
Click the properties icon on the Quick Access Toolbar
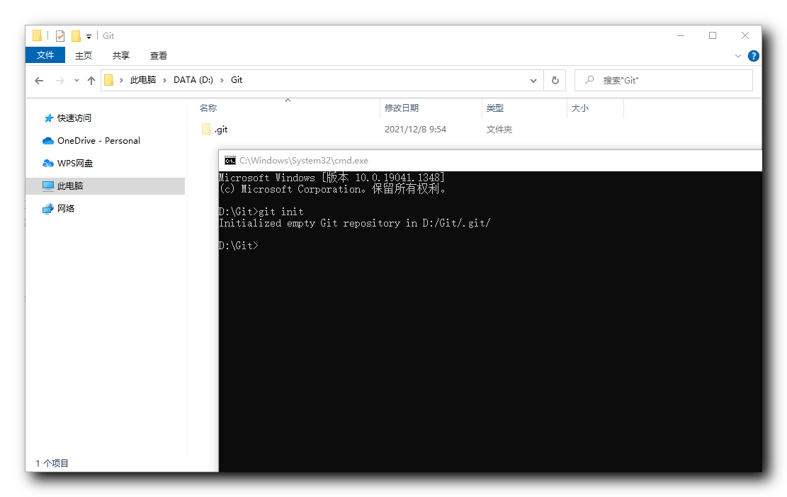pos(60,35)
